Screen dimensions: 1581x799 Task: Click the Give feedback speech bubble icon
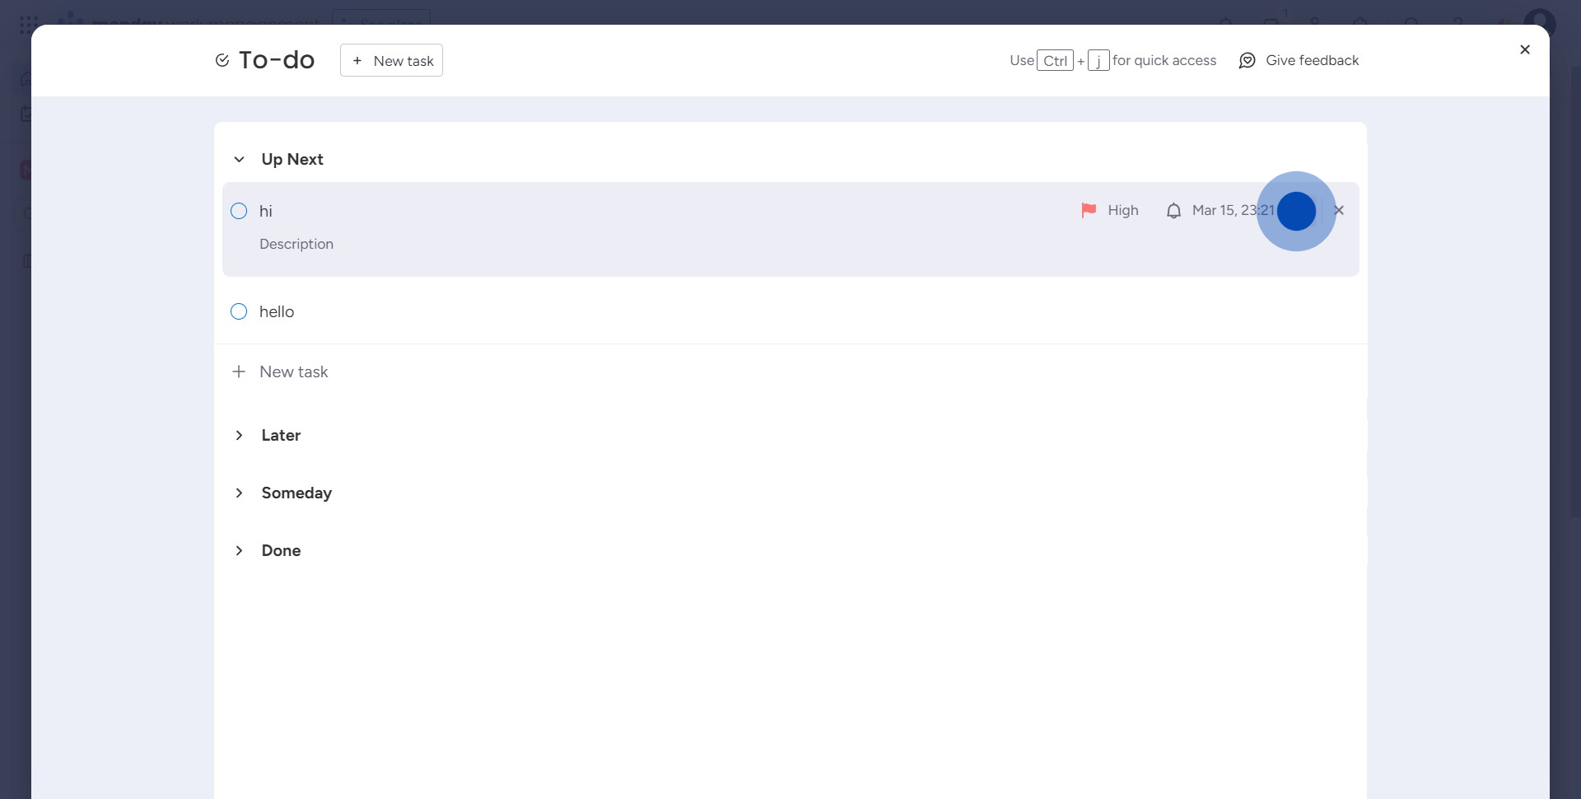[x=1247, y=61]
